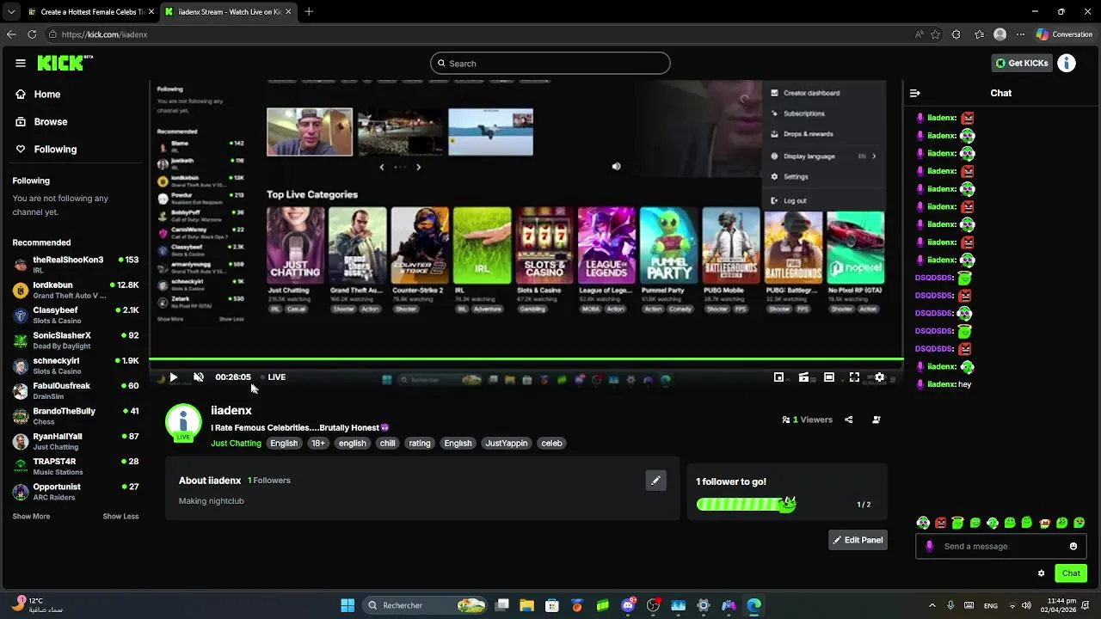Add page to browser favorites star
The width and height of the screenshot is (1101, 619).
pos(935,34)
